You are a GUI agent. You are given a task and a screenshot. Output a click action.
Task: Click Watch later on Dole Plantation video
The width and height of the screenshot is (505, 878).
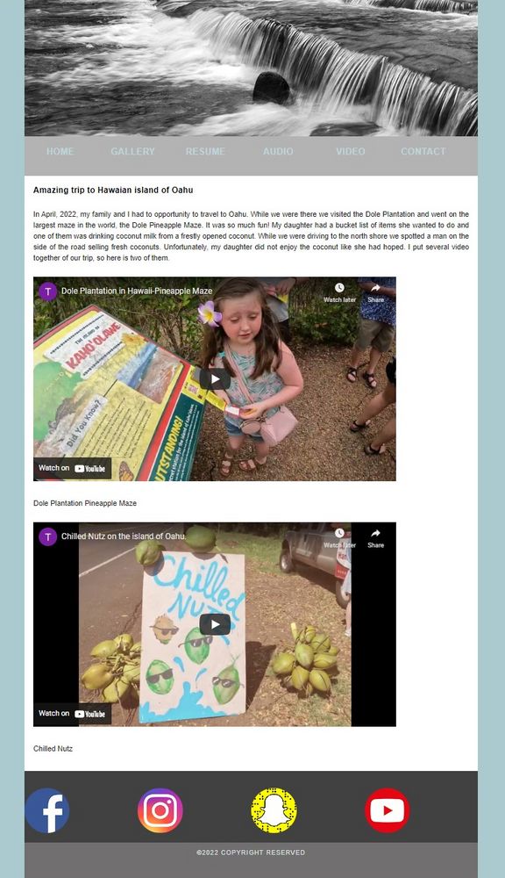(339, 293)
